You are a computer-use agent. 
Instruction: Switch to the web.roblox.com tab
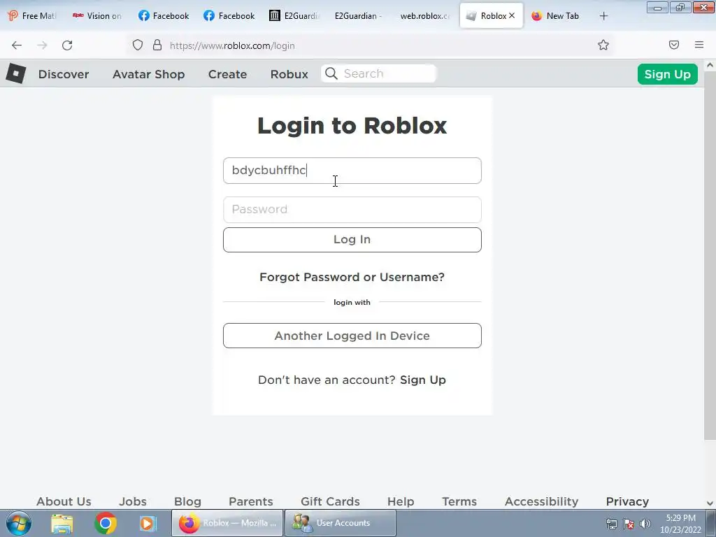426,16
